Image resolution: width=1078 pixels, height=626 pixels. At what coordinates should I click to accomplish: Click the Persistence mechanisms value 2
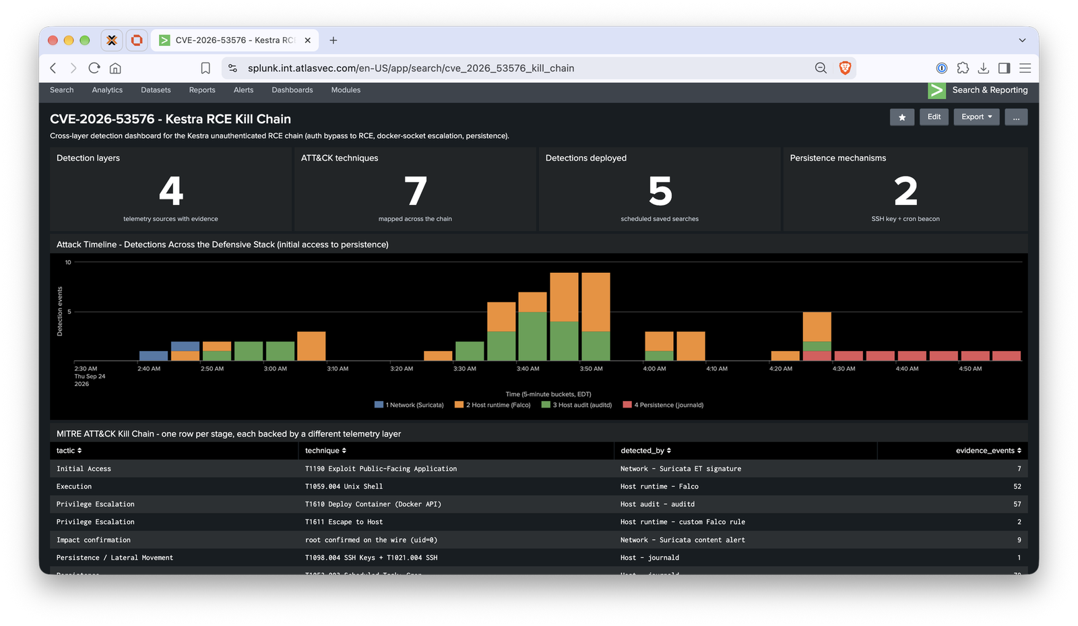pyautogui.click(x=906, y=191)
